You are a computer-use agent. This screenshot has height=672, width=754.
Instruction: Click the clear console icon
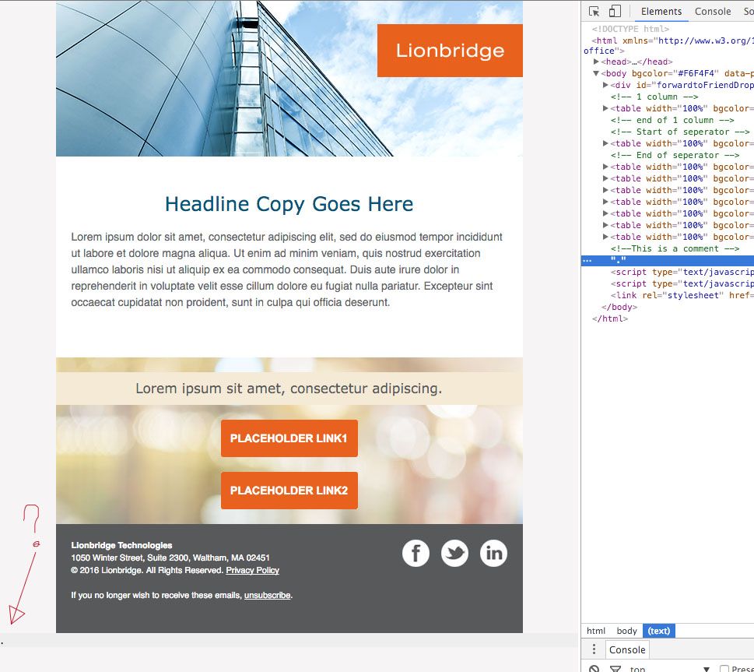point(594,669)
